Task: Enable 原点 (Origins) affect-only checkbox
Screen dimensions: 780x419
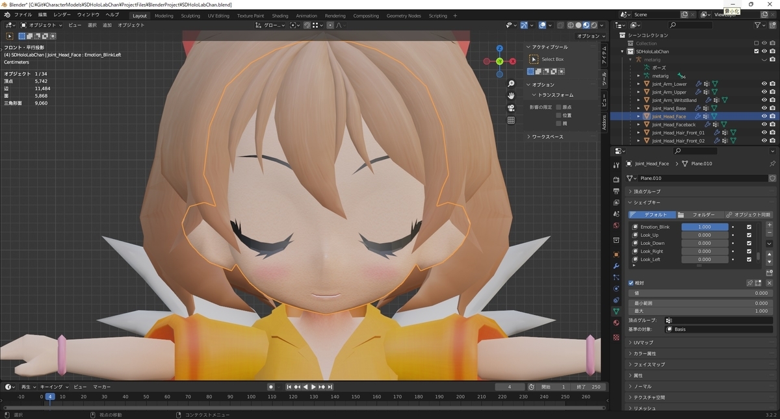Action: tap(558, 107)
